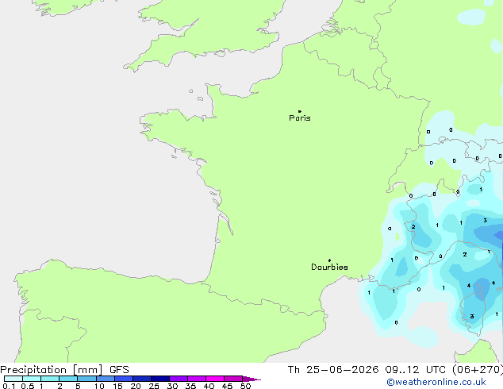Click the legend value label '25'
The height and width of the screenshot is (389, 503).
(x=154, y=386)
